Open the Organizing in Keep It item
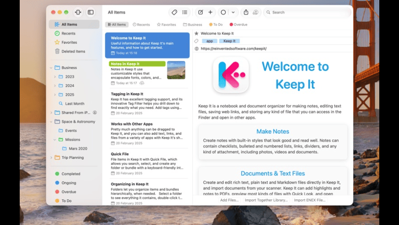399x225 pixels. (147, 193)
